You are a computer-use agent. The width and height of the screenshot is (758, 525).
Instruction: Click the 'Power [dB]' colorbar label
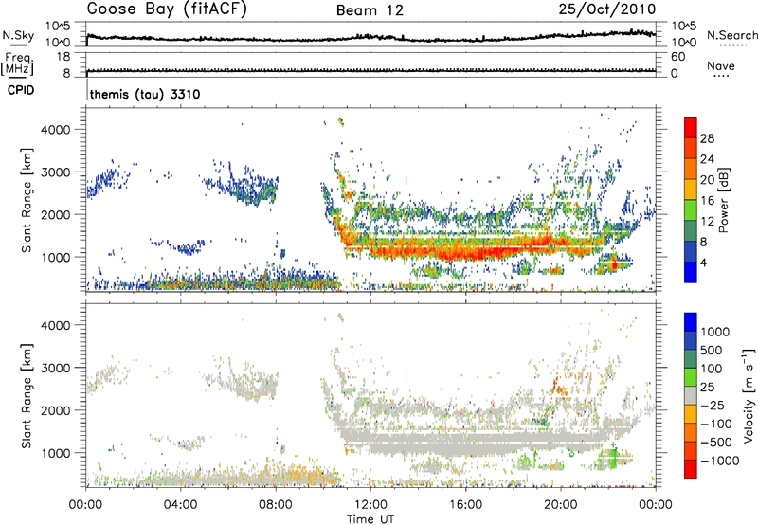[723, 200]
